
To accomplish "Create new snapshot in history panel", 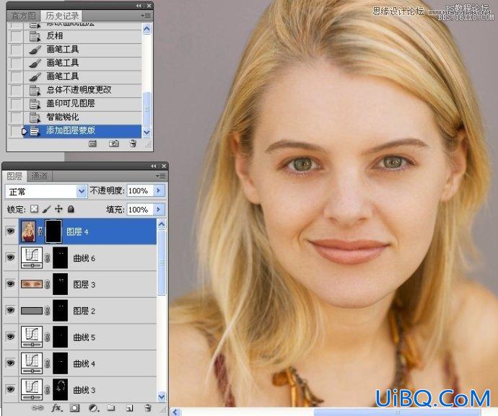I will [x=114, y=144].
